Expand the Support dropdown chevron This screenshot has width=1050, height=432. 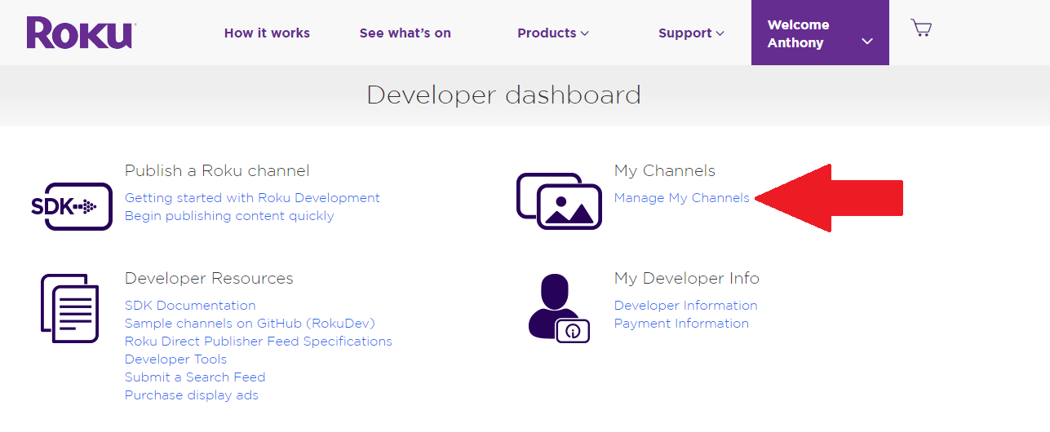(x=720, y=33)
